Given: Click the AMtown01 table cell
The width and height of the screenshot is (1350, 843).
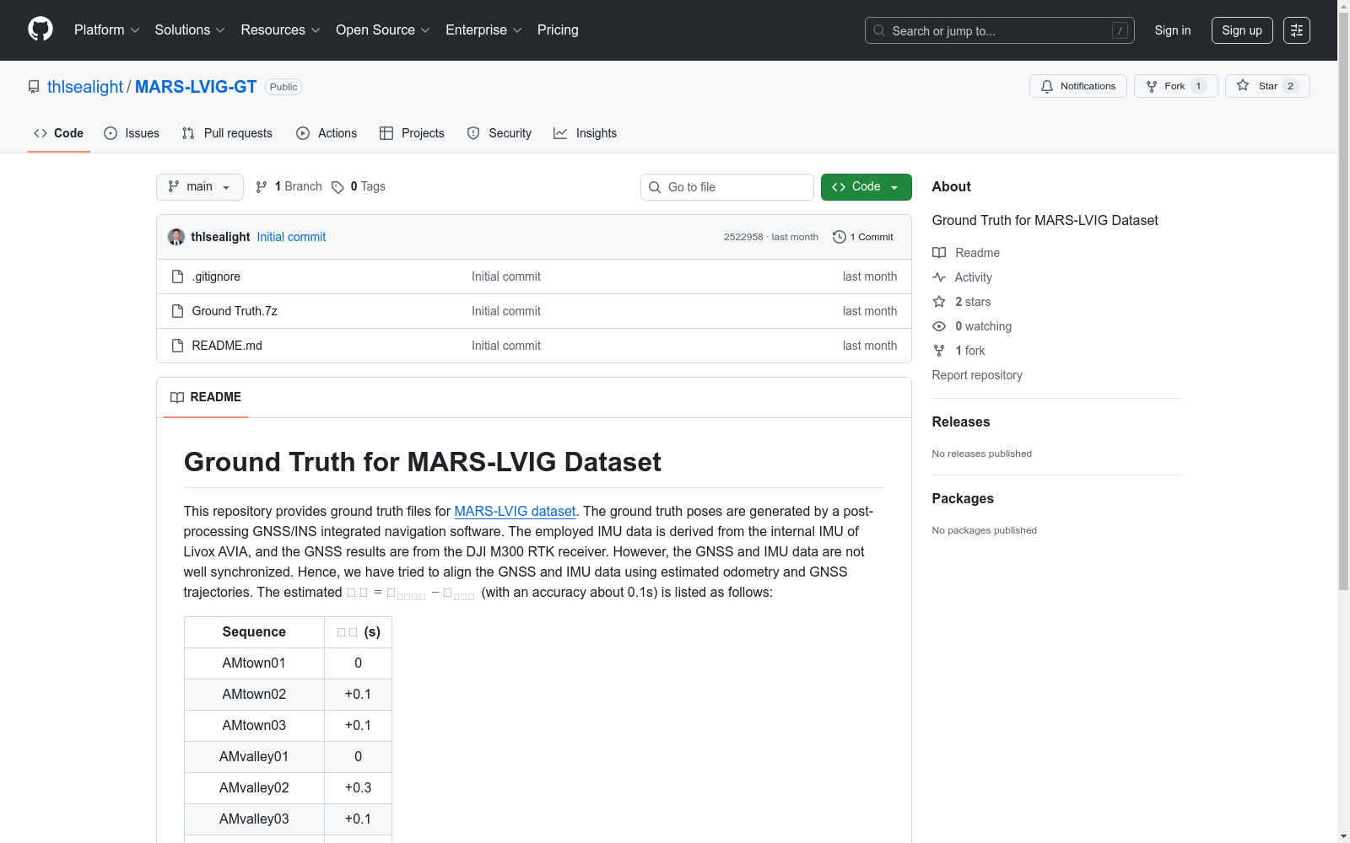Looking at the screenshot, I should [254, 663].
